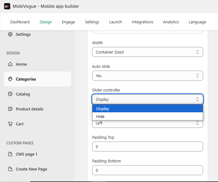Viewport: 218px width, 182px height.
Task: Click the Slider controller label
Action: [x=106, y=90]
